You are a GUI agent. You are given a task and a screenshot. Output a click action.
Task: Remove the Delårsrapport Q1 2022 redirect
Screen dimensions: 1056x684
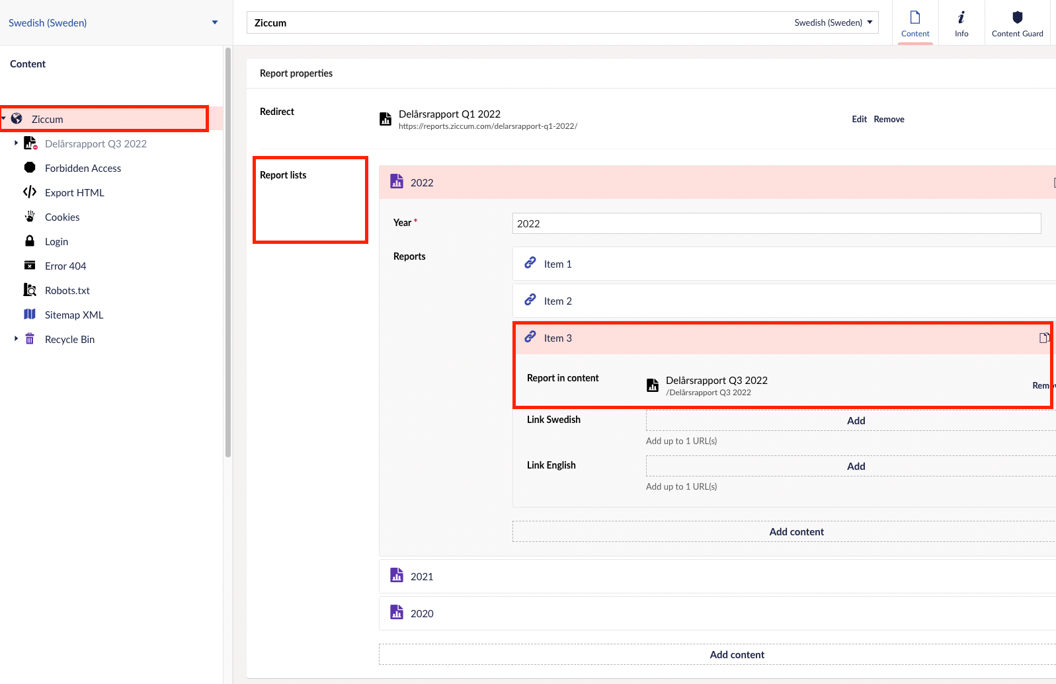(x=889, y=120)
